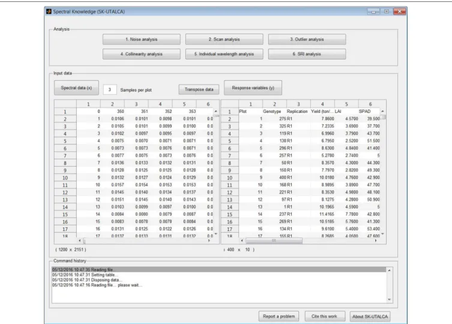Click response table scroll-left arrow

(242, 241)
